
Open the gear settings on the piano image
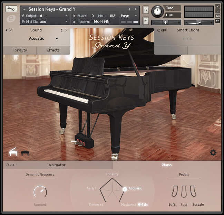(213, 153)
